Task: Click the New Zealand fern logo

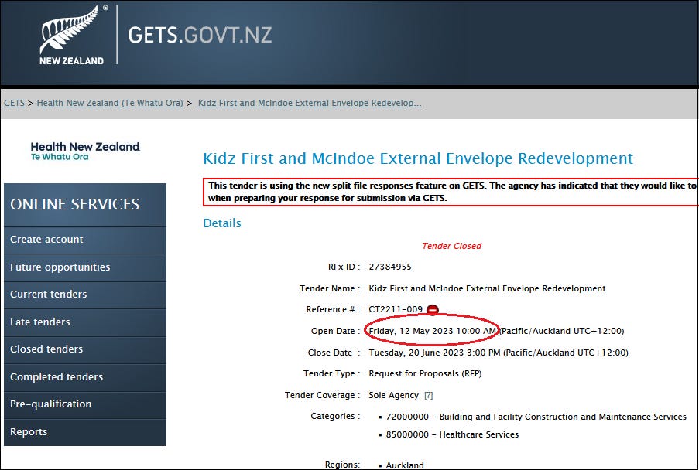Action: 71,36
